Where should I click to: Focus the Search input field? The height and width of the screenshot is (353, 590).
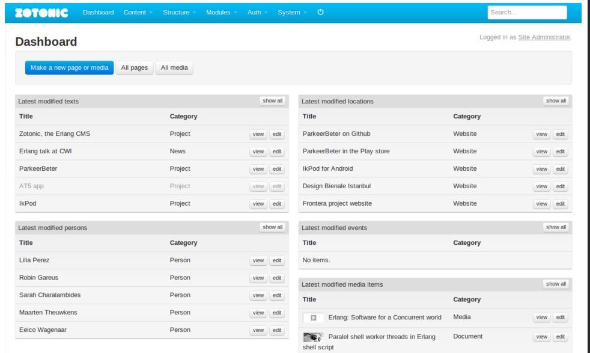click(x=527, y=13)
